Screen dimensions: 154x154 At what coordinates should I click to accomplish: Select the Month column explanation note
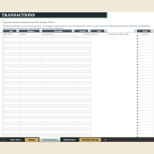tap(77, 27)
